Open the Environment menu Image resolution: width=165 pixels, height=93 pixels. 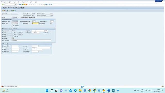tap(25, 2)
